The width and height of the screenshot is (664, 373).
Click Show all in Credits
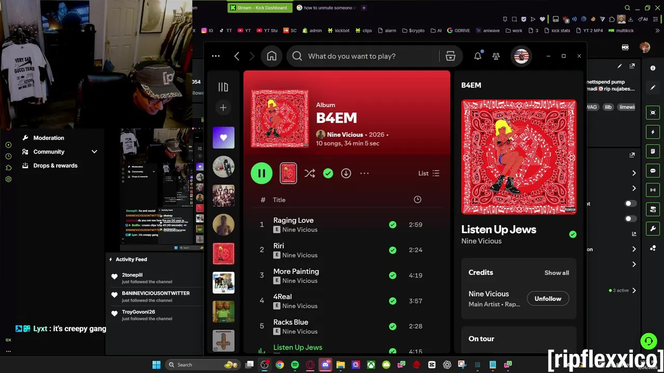pyautogui.click(x=557, y=273)
